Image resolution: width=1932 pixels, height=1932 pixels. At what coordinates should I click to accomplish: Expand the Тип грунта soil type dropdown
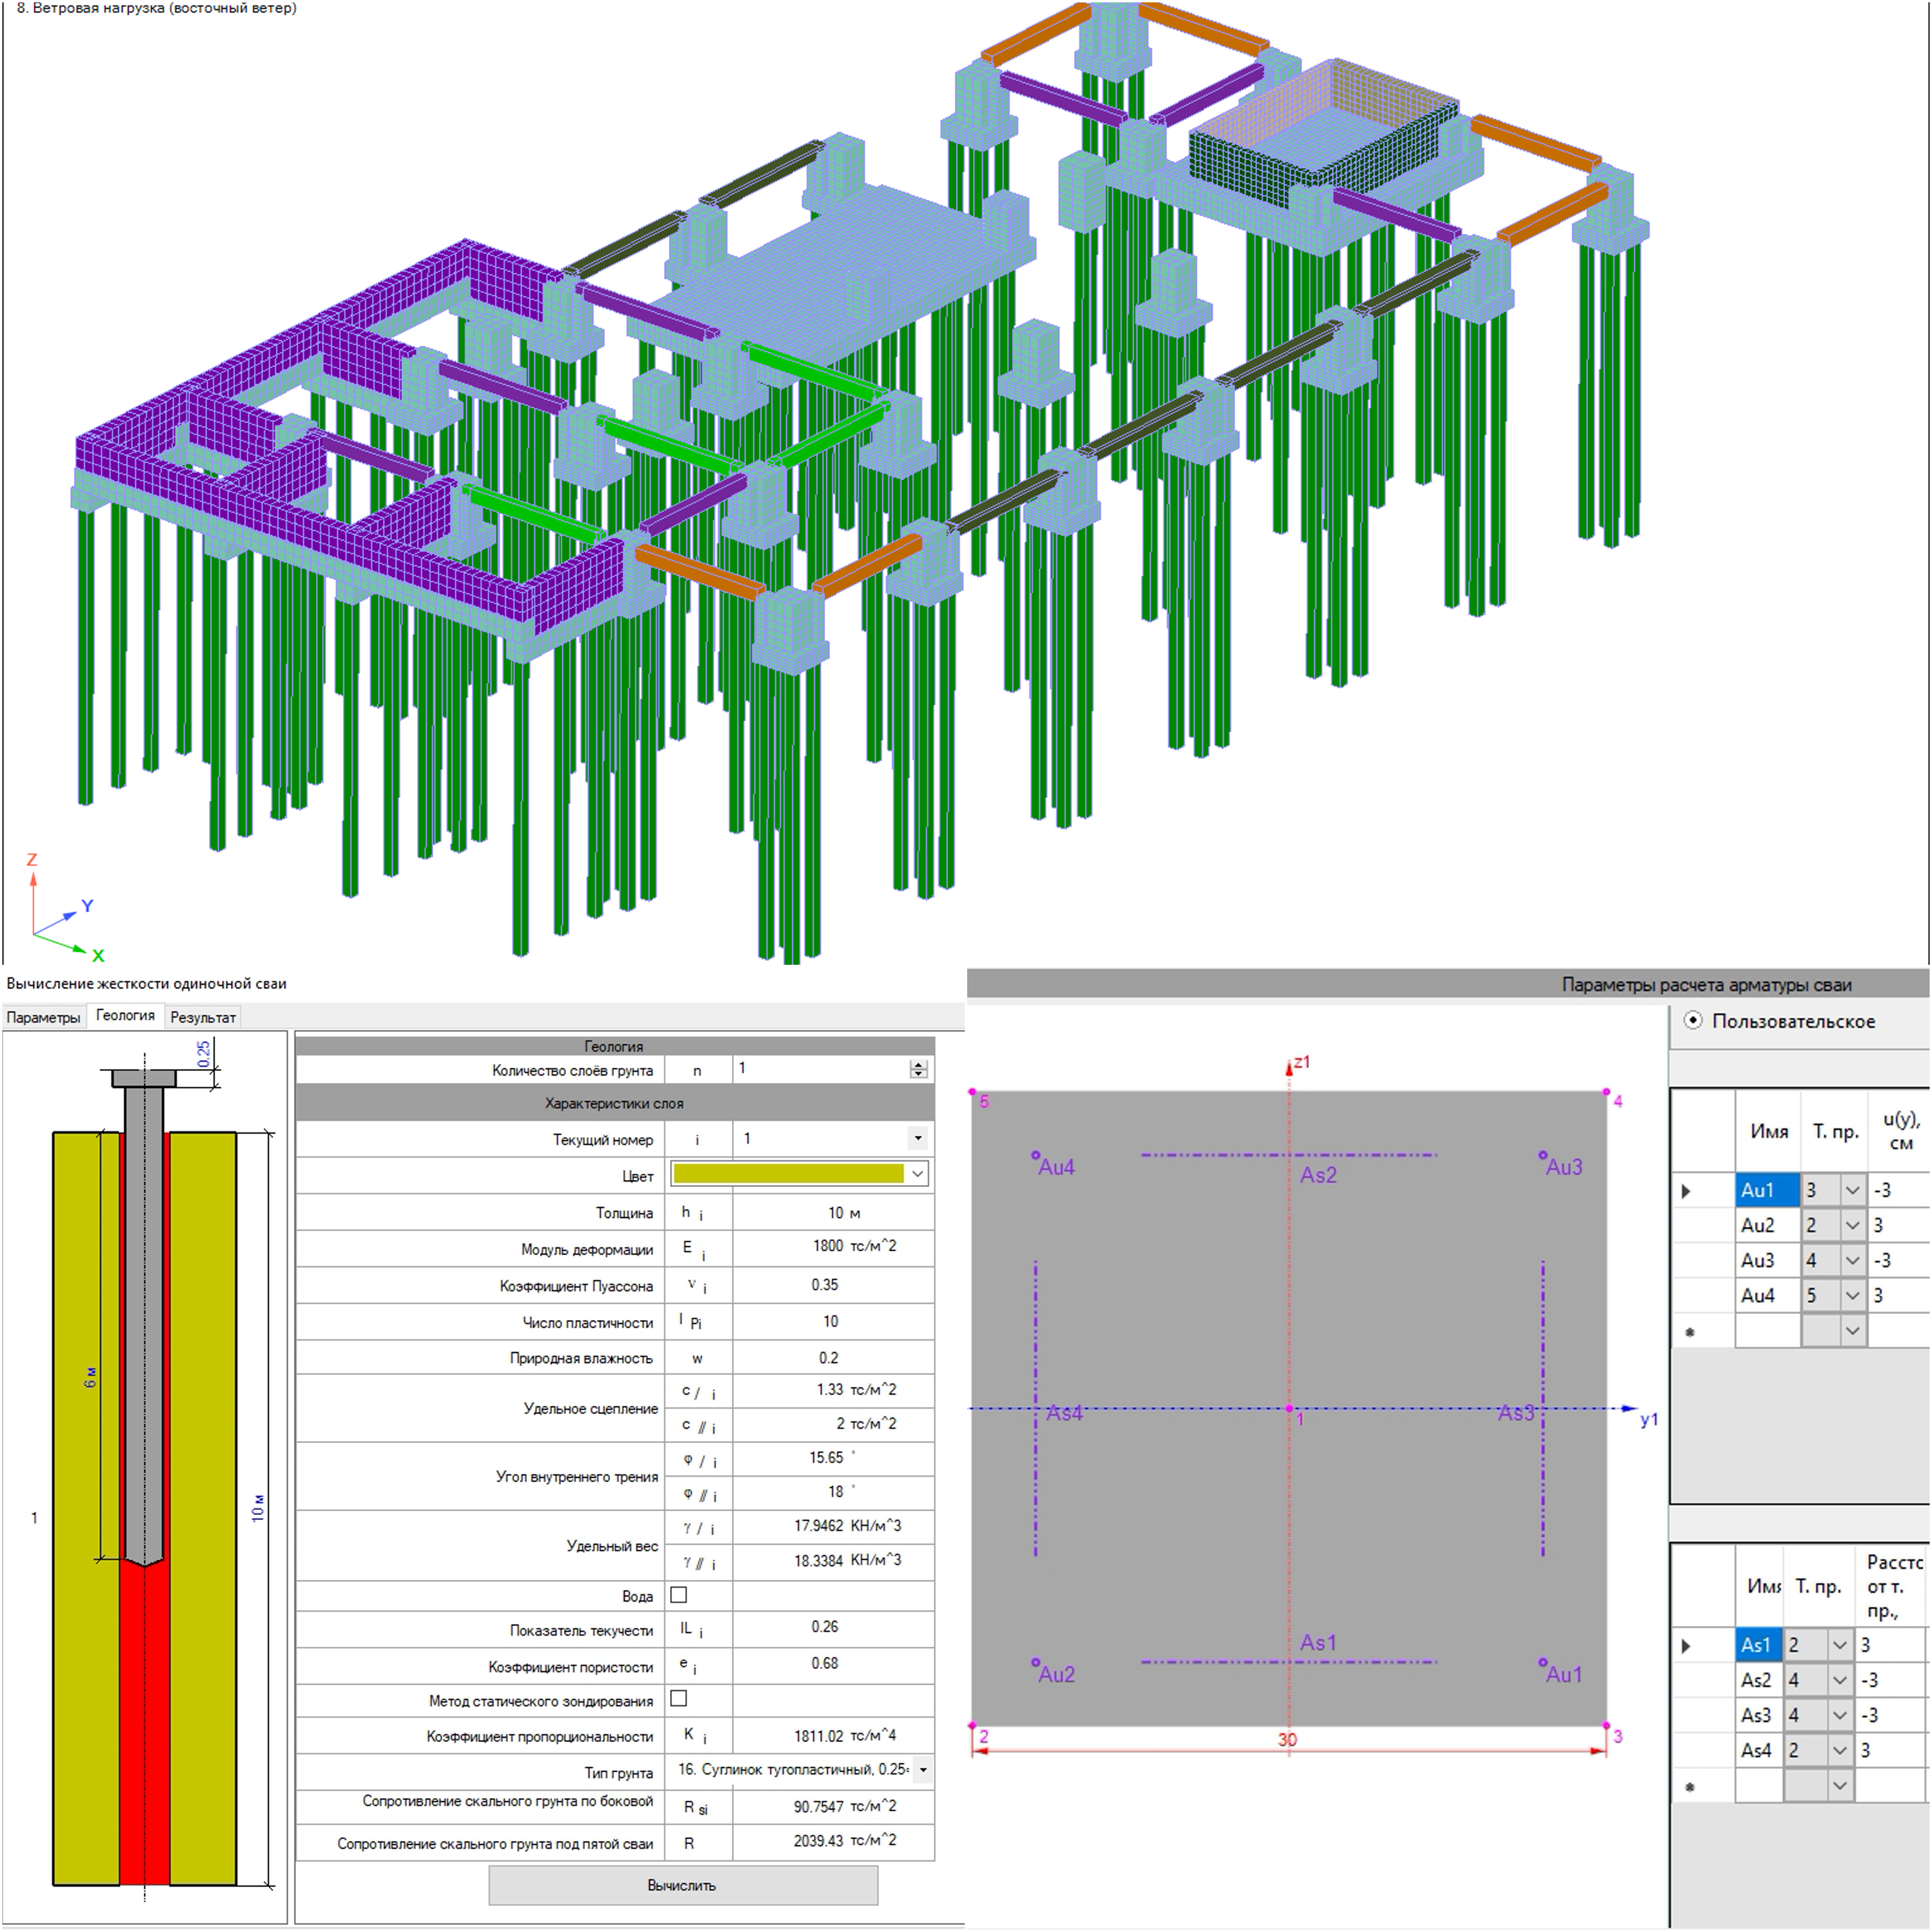coord(923,1769)
